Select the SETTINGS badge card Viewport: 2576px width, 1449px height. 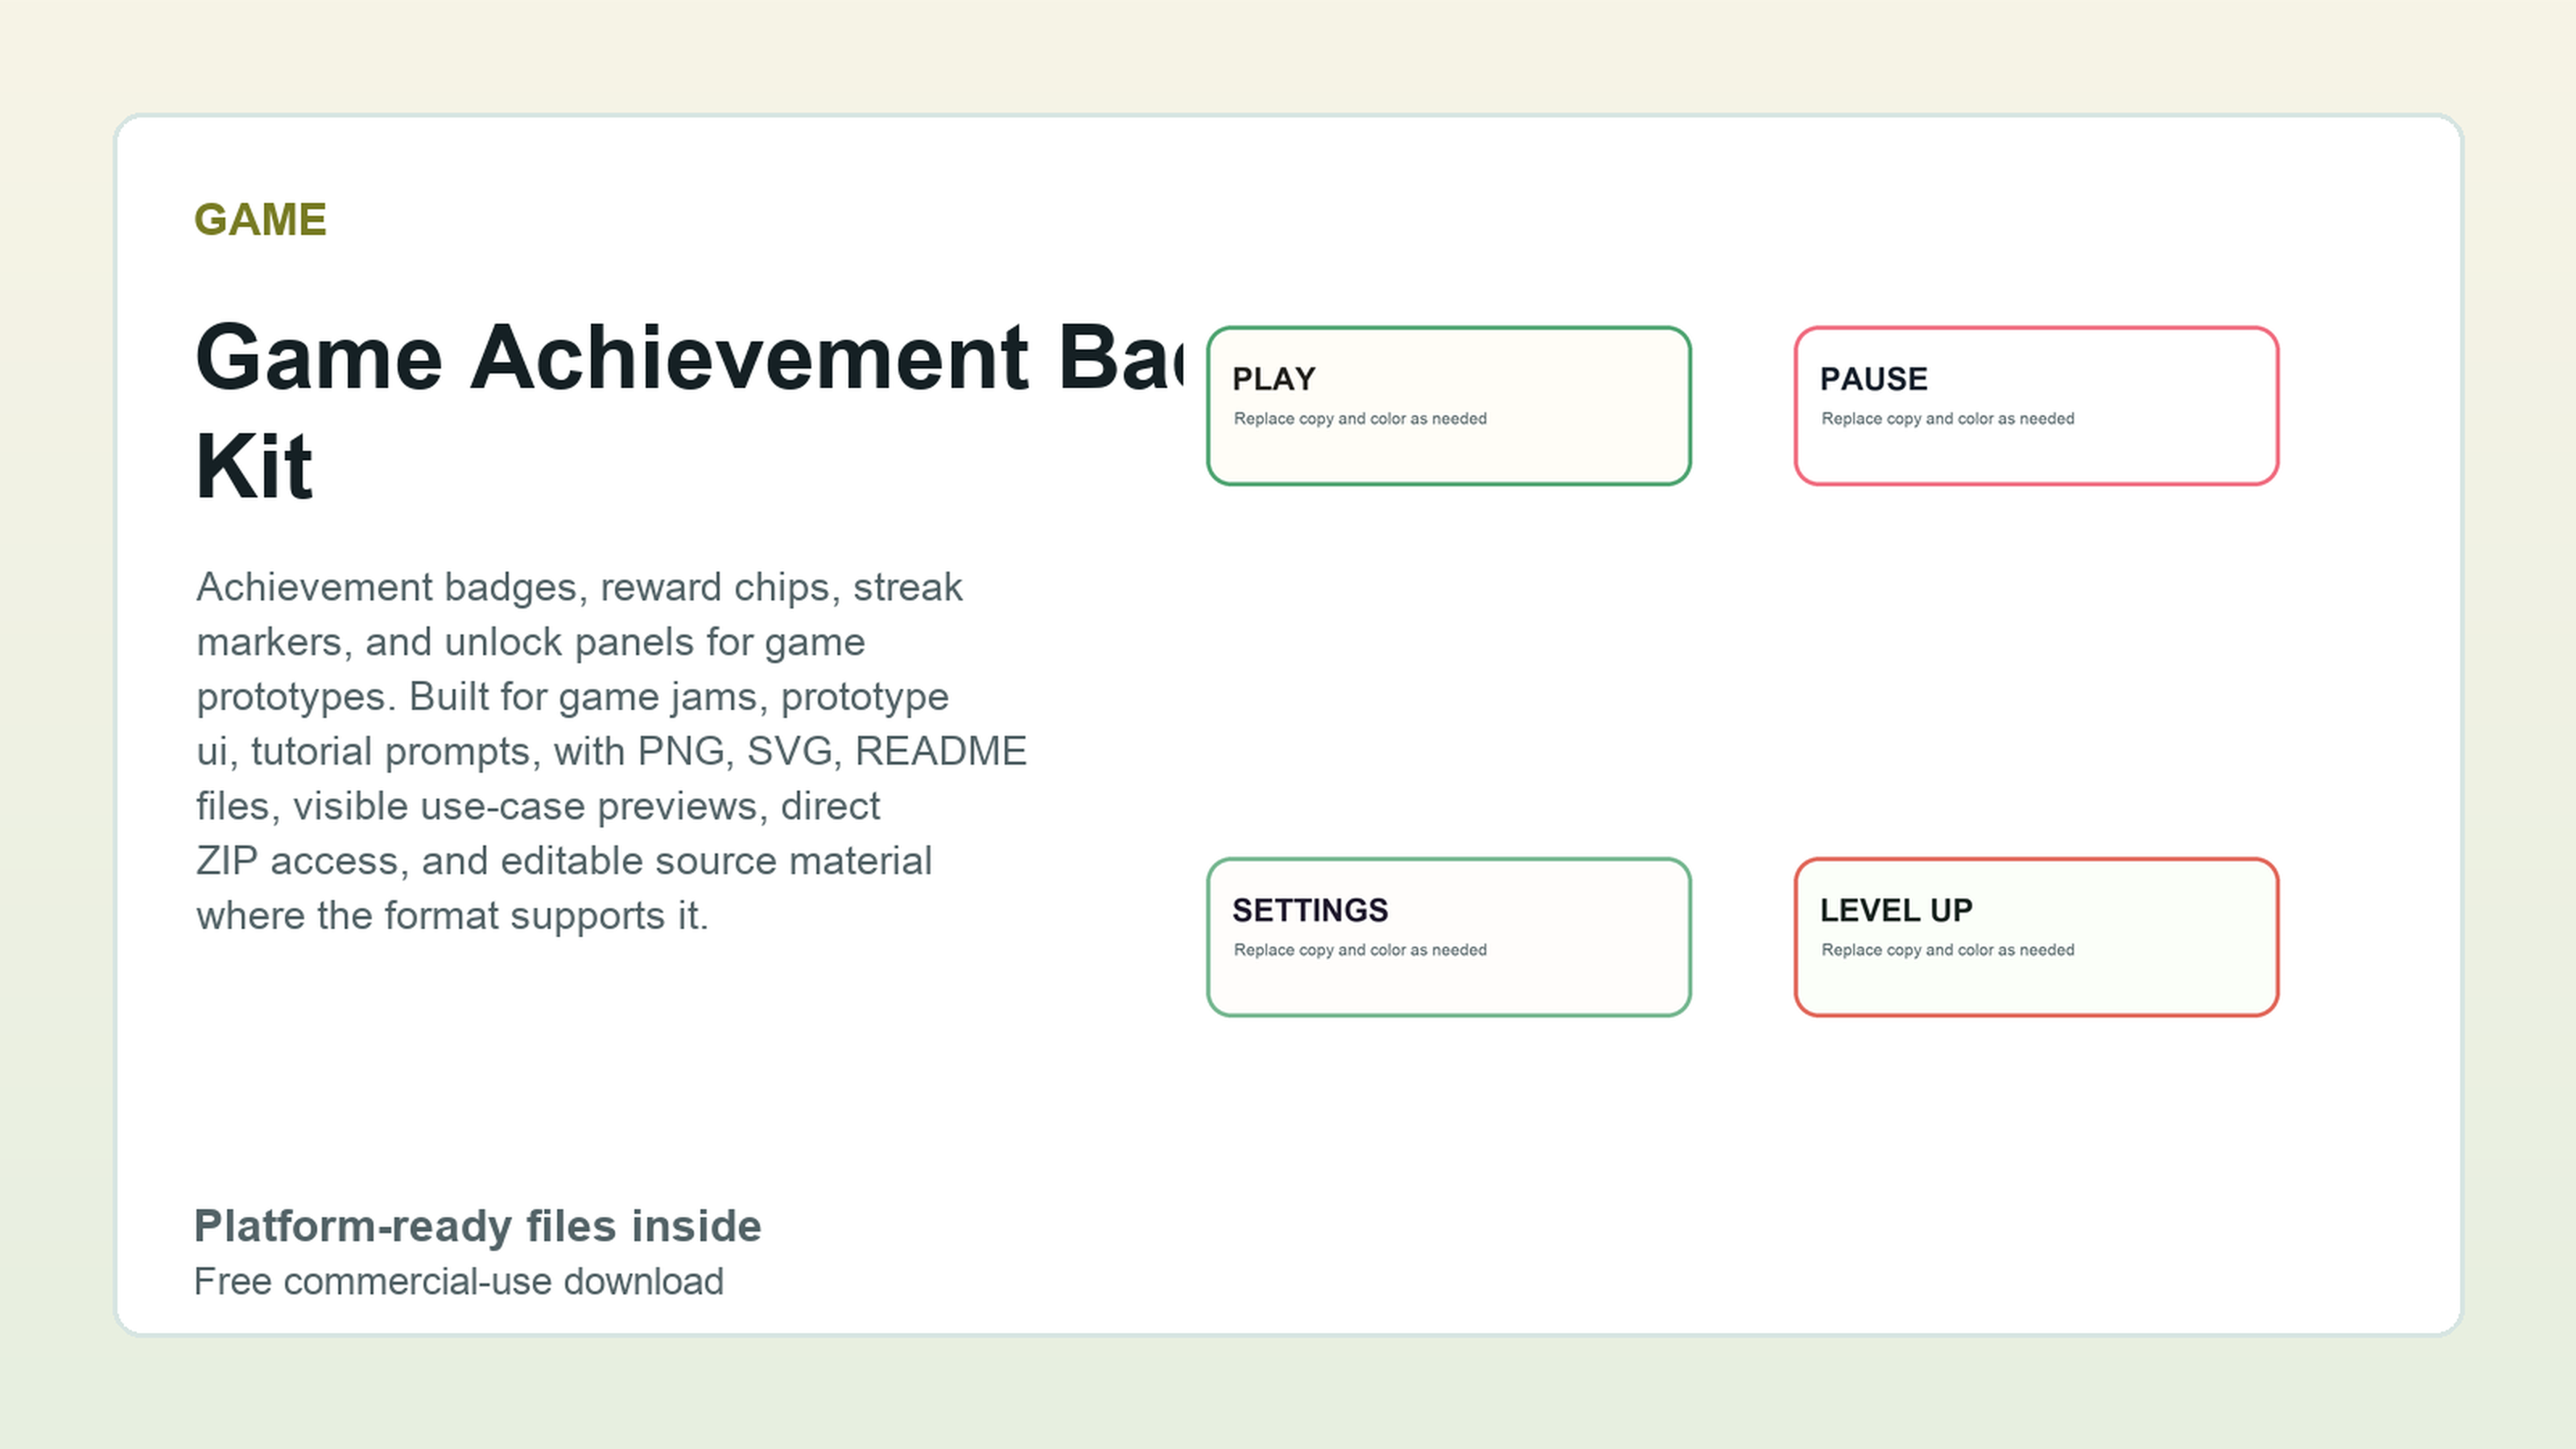[x=1448, y=937]
